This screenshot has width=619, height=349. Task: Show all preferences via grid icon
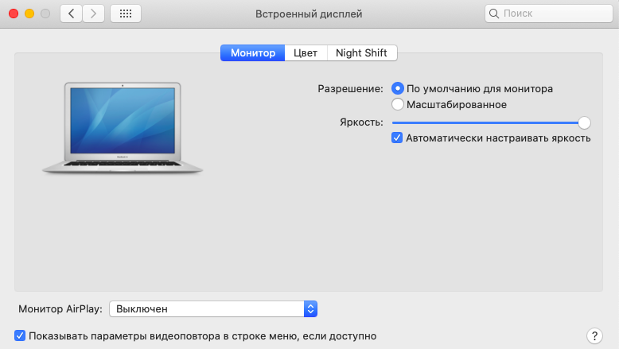coord(126,14)
